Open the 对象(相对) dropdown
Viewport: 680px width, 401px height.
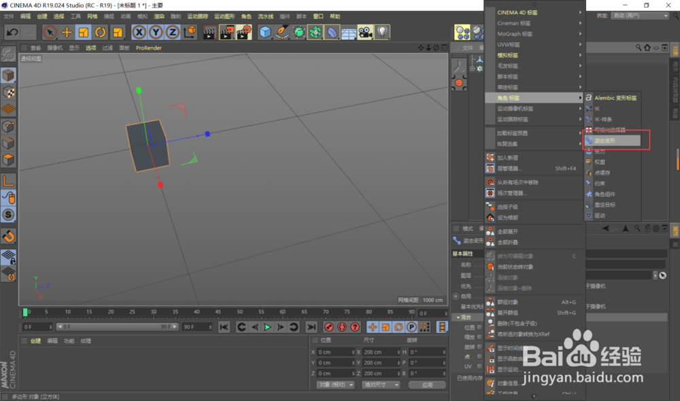click(336, 385)
